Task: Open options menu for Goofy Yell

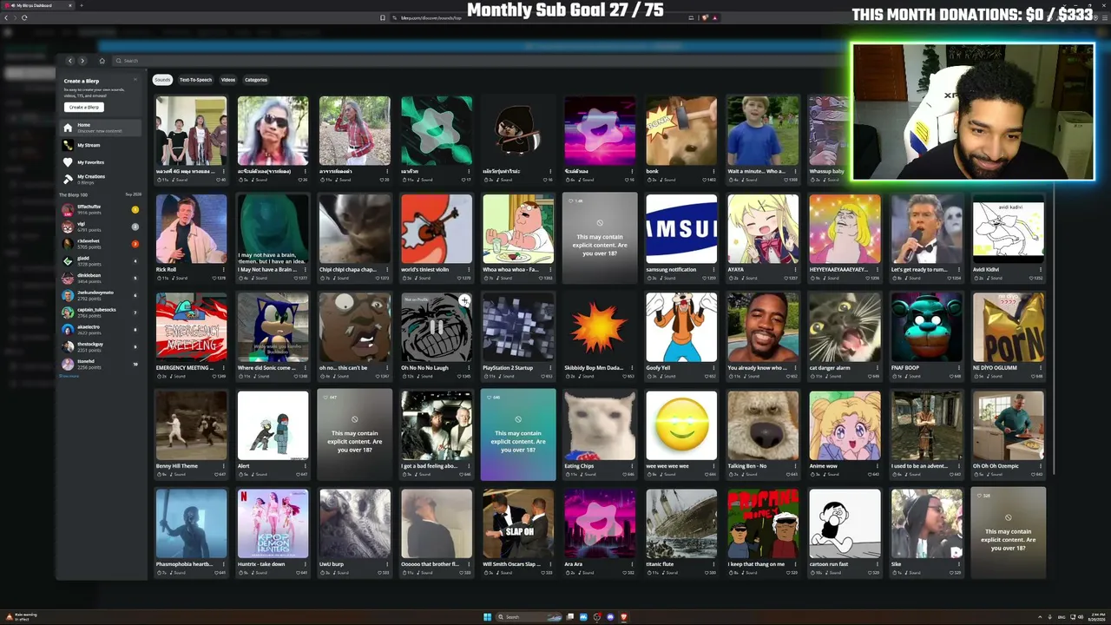Action: click(x=713, y=368)
